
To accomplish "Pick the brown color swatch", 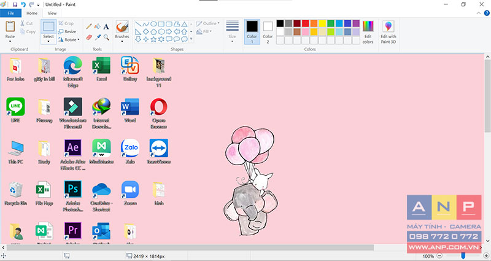I will 297,32.
